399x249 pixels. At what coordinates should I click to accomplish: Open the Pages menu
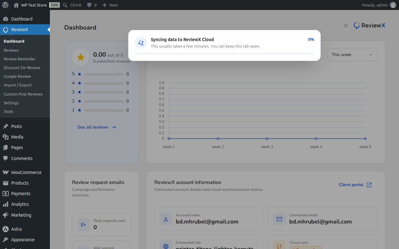(x=25, y=148)
